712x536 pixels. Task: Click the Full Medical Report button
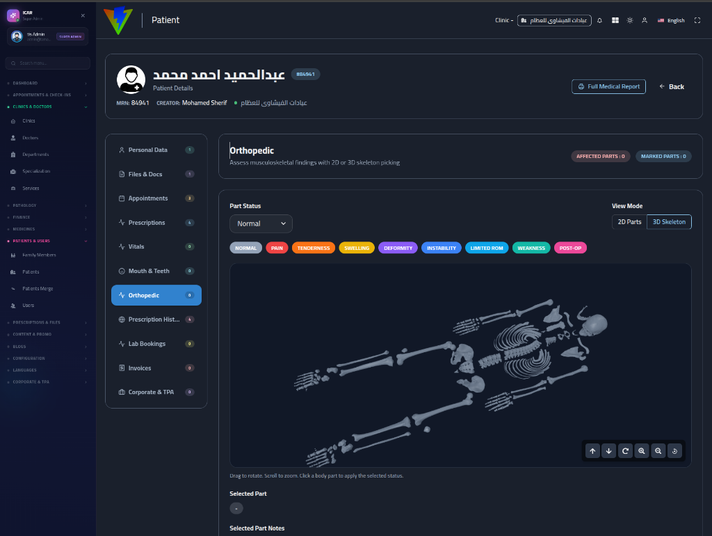608,86
